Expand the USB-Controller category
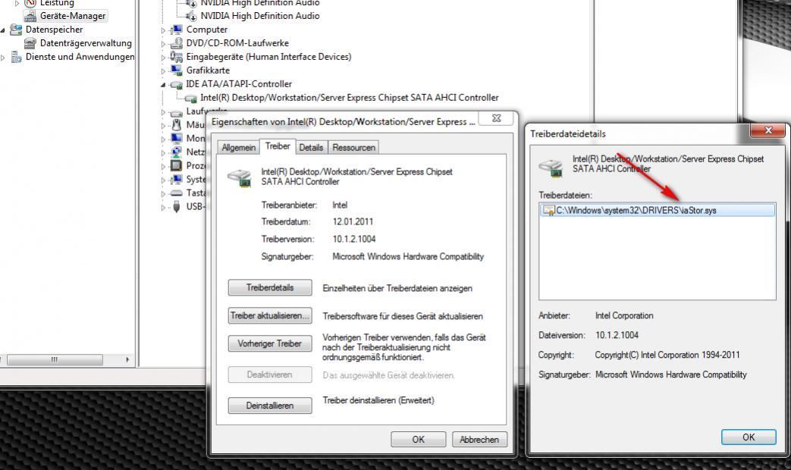 163,208
